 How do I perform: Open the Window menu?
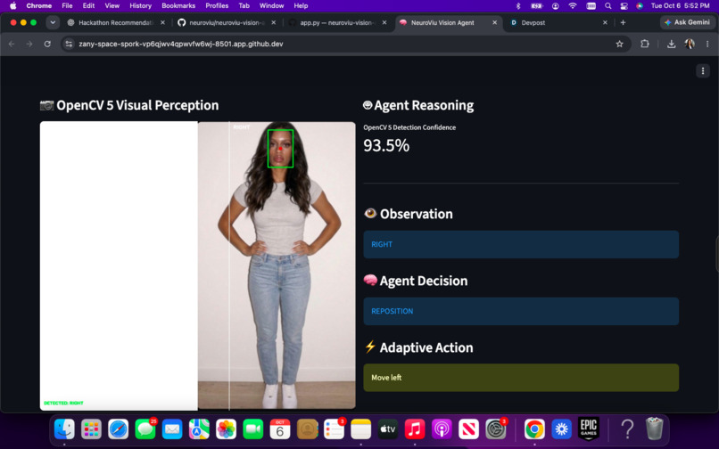pos(271,5)
